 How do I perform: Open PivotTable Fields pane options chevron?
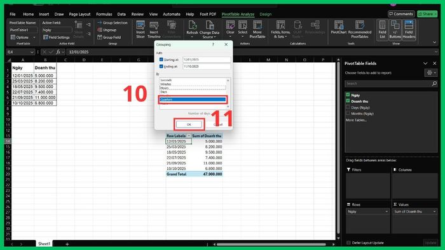(425, 63)
